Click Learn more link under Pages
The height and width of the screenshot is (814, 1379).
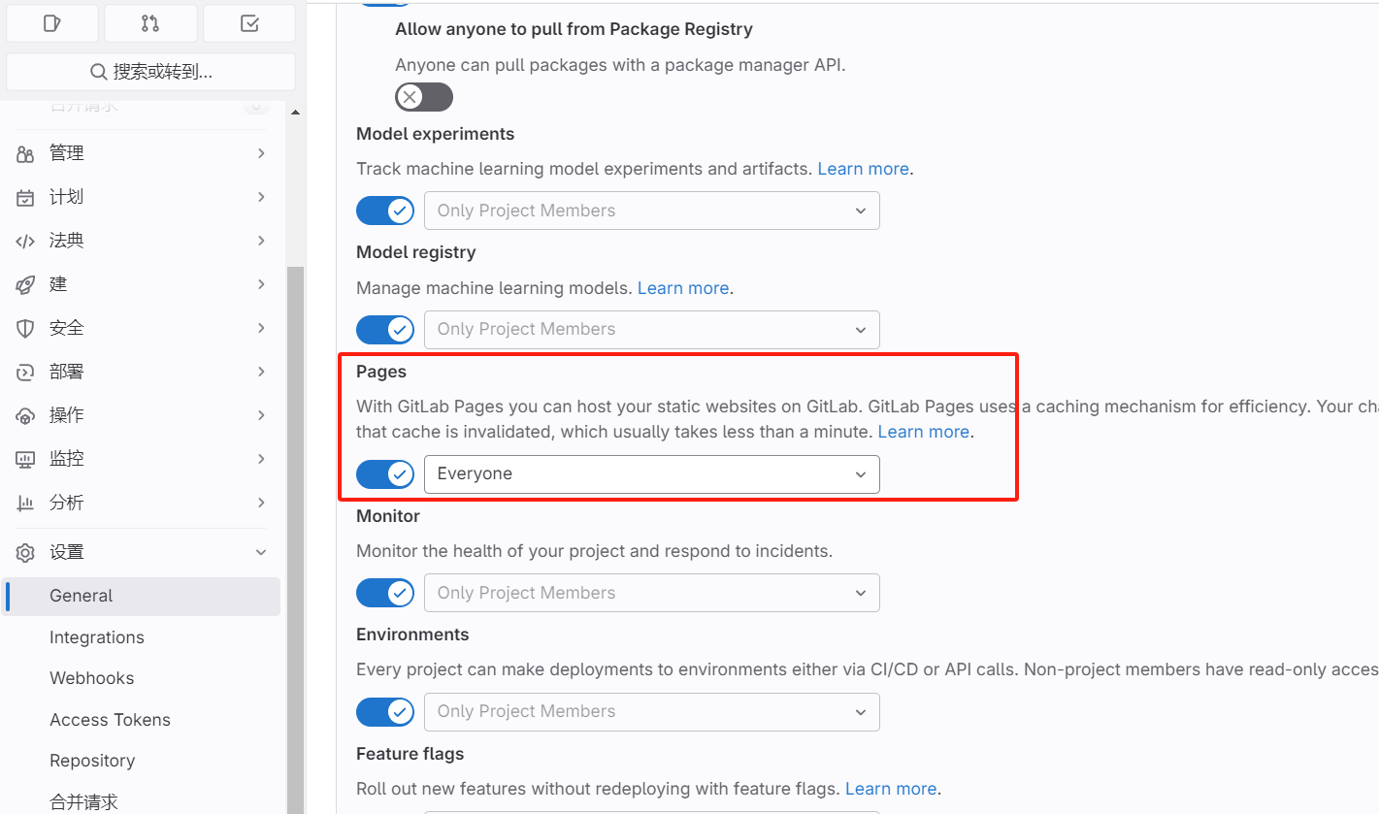(923, 432)
